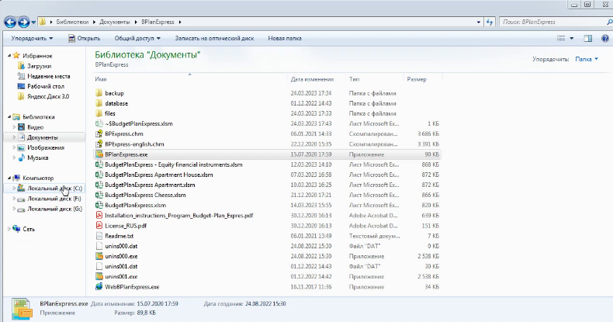This screenshot has width=613, height=322.
Task: Open the Папка arrange-by dropdown
Action: click(x=587, y=59)
